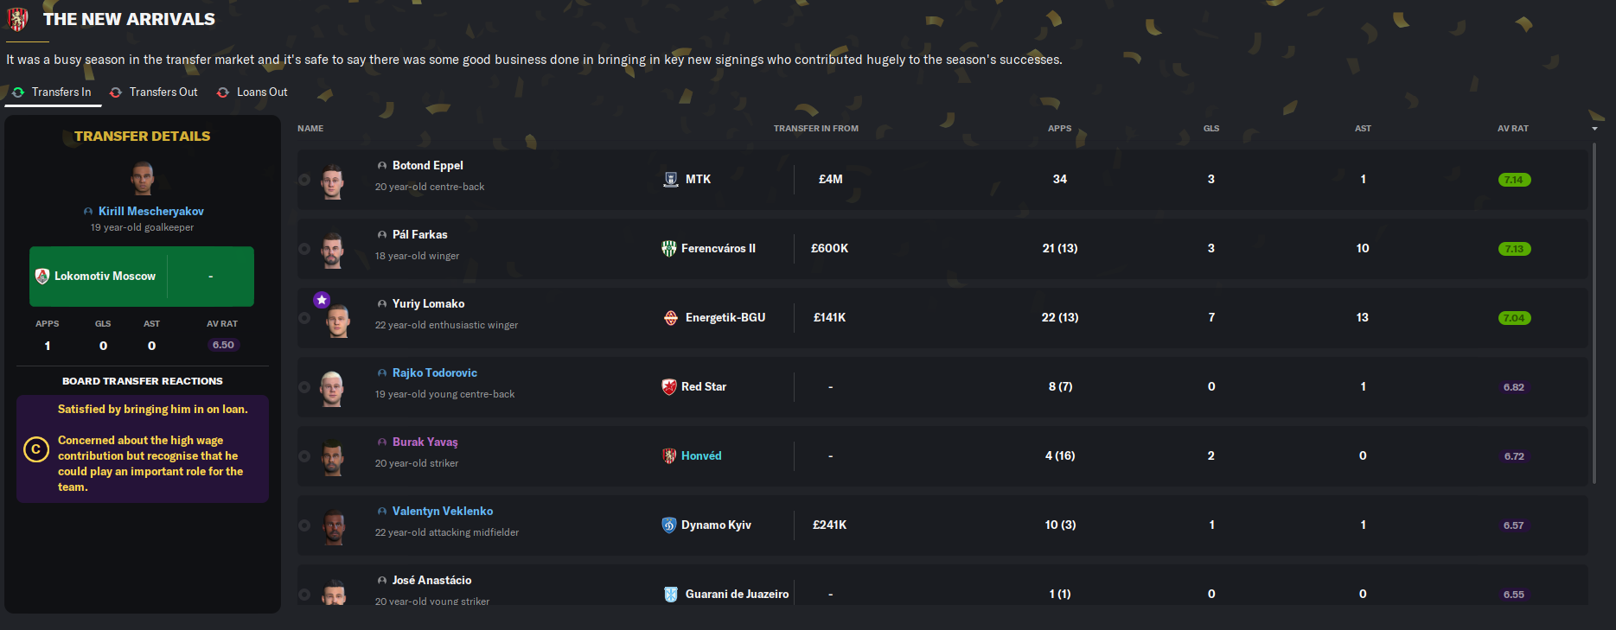Switch to the Loans Out tab

coord(261,92)
